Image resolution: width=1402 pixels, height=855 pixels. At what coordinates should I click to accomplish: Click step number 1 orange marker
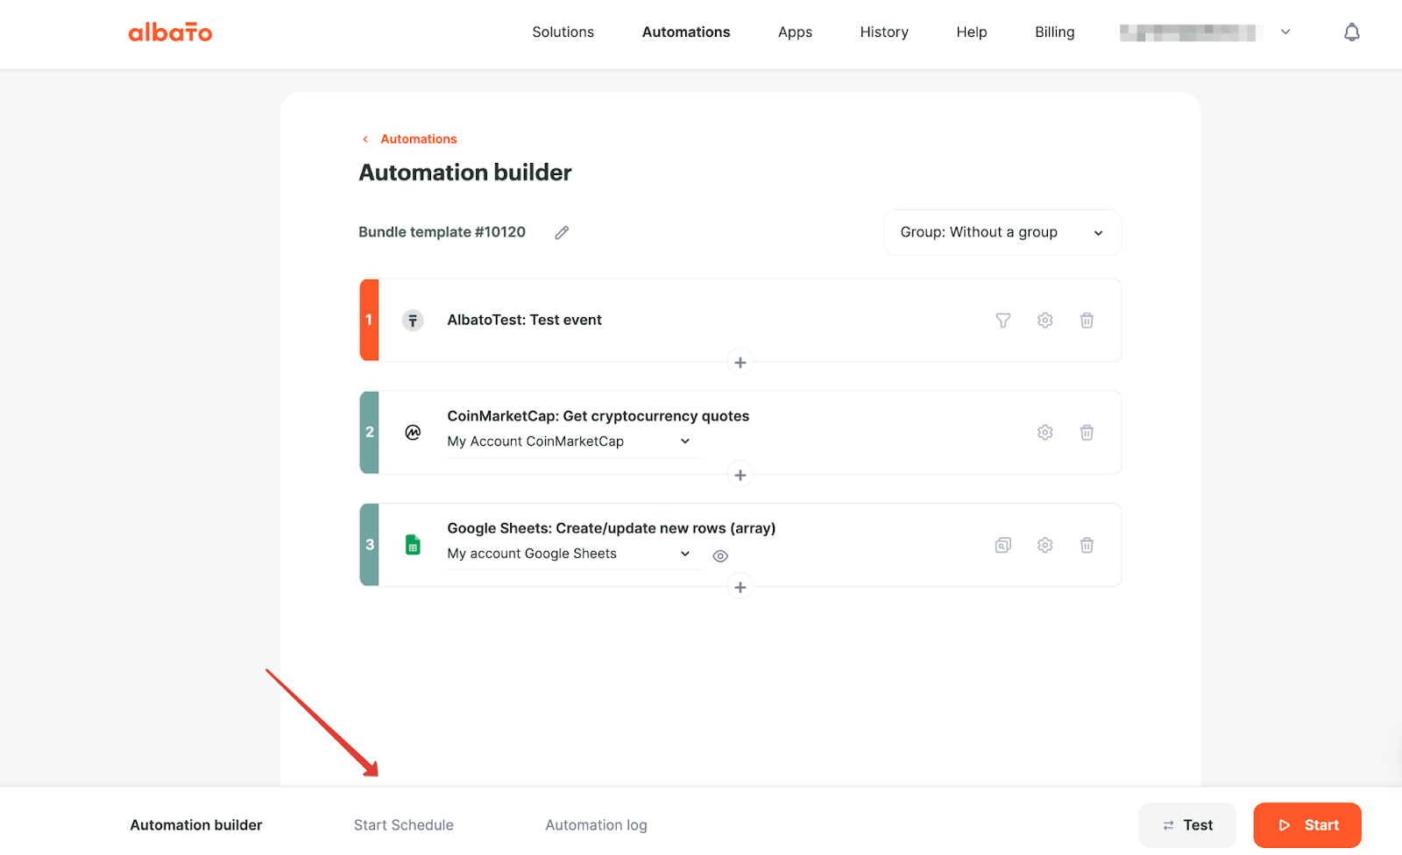pyautogui.click(x=369, y=321)
